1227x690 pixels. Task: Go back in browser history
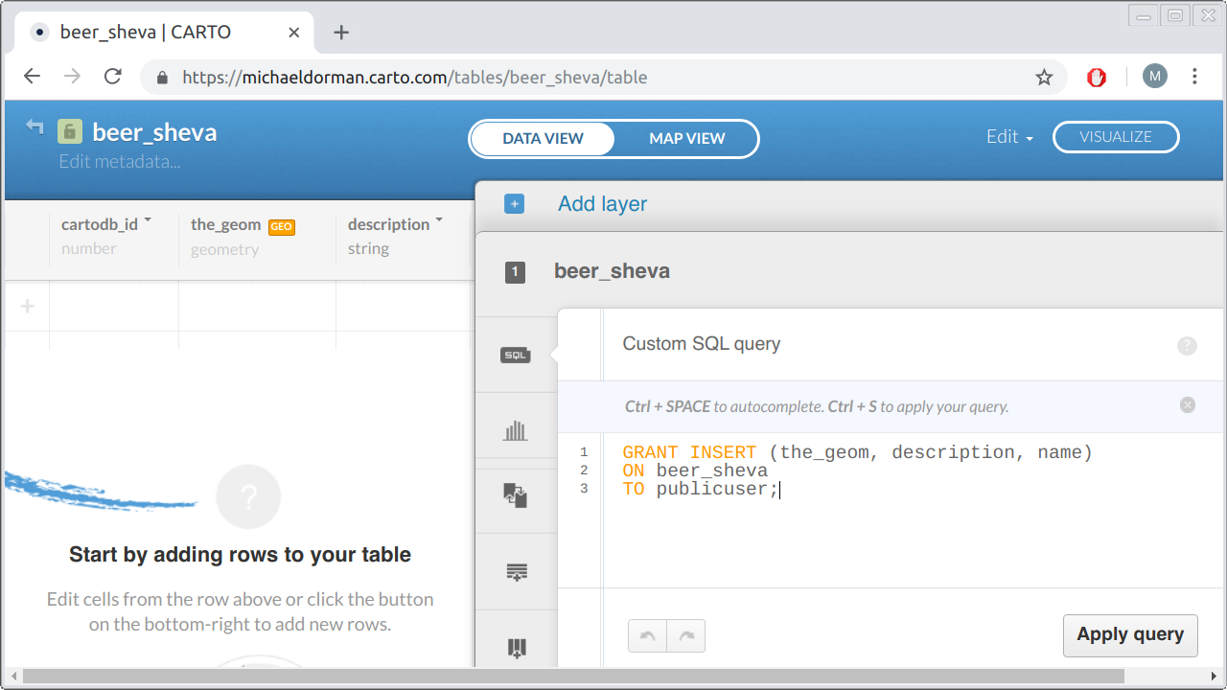32,77
